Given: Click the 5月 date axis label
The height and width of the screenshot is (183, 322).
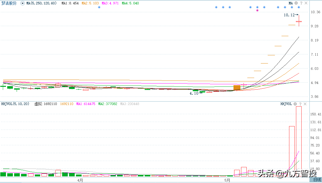Looking at the screenshot, I should [x=227, y=180].
